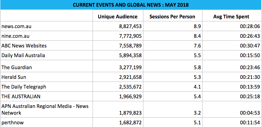The width and height of the screenshot is (262, 127).
Task: Select the time value 00:04:53
Action: (x=250, y=113)
